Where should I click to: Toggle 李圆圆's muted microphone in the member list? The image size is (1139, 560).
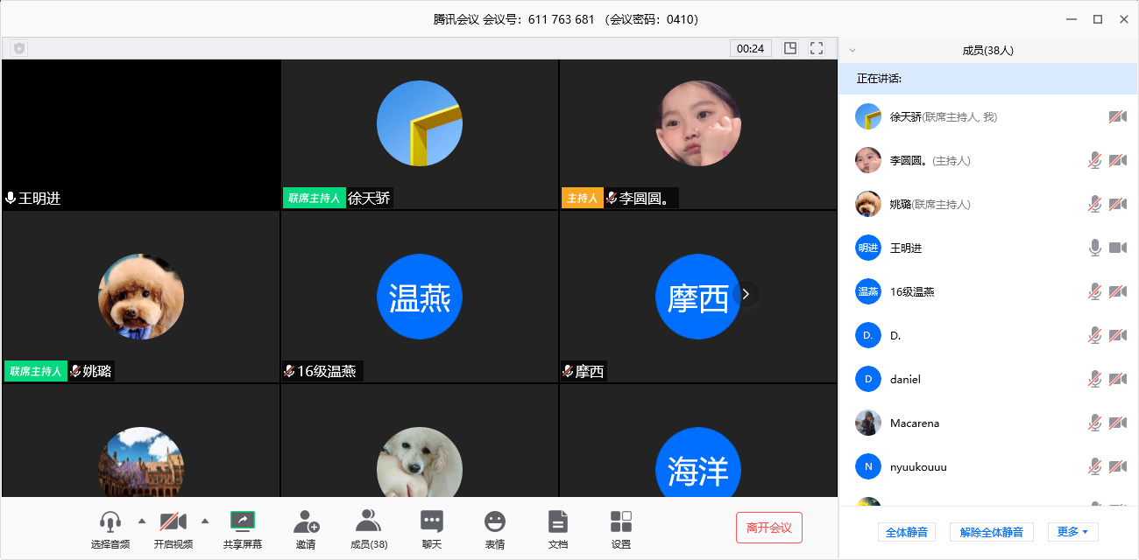pos(1094,161)
